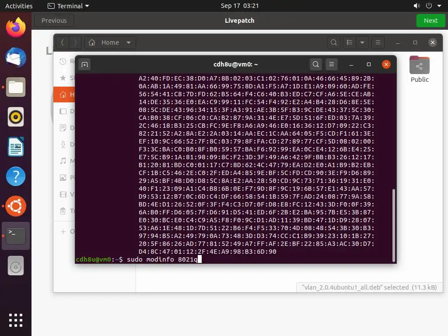Select the Terminal icon in dock
The image size is (448, 336).
[16, 236]
